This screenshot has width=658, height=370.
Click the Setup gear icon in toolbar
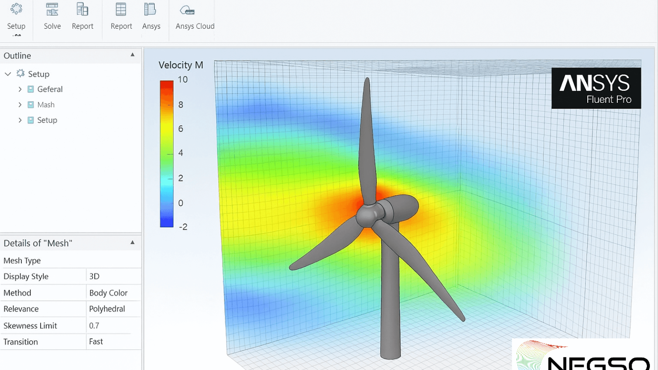(x=16, y=9)
